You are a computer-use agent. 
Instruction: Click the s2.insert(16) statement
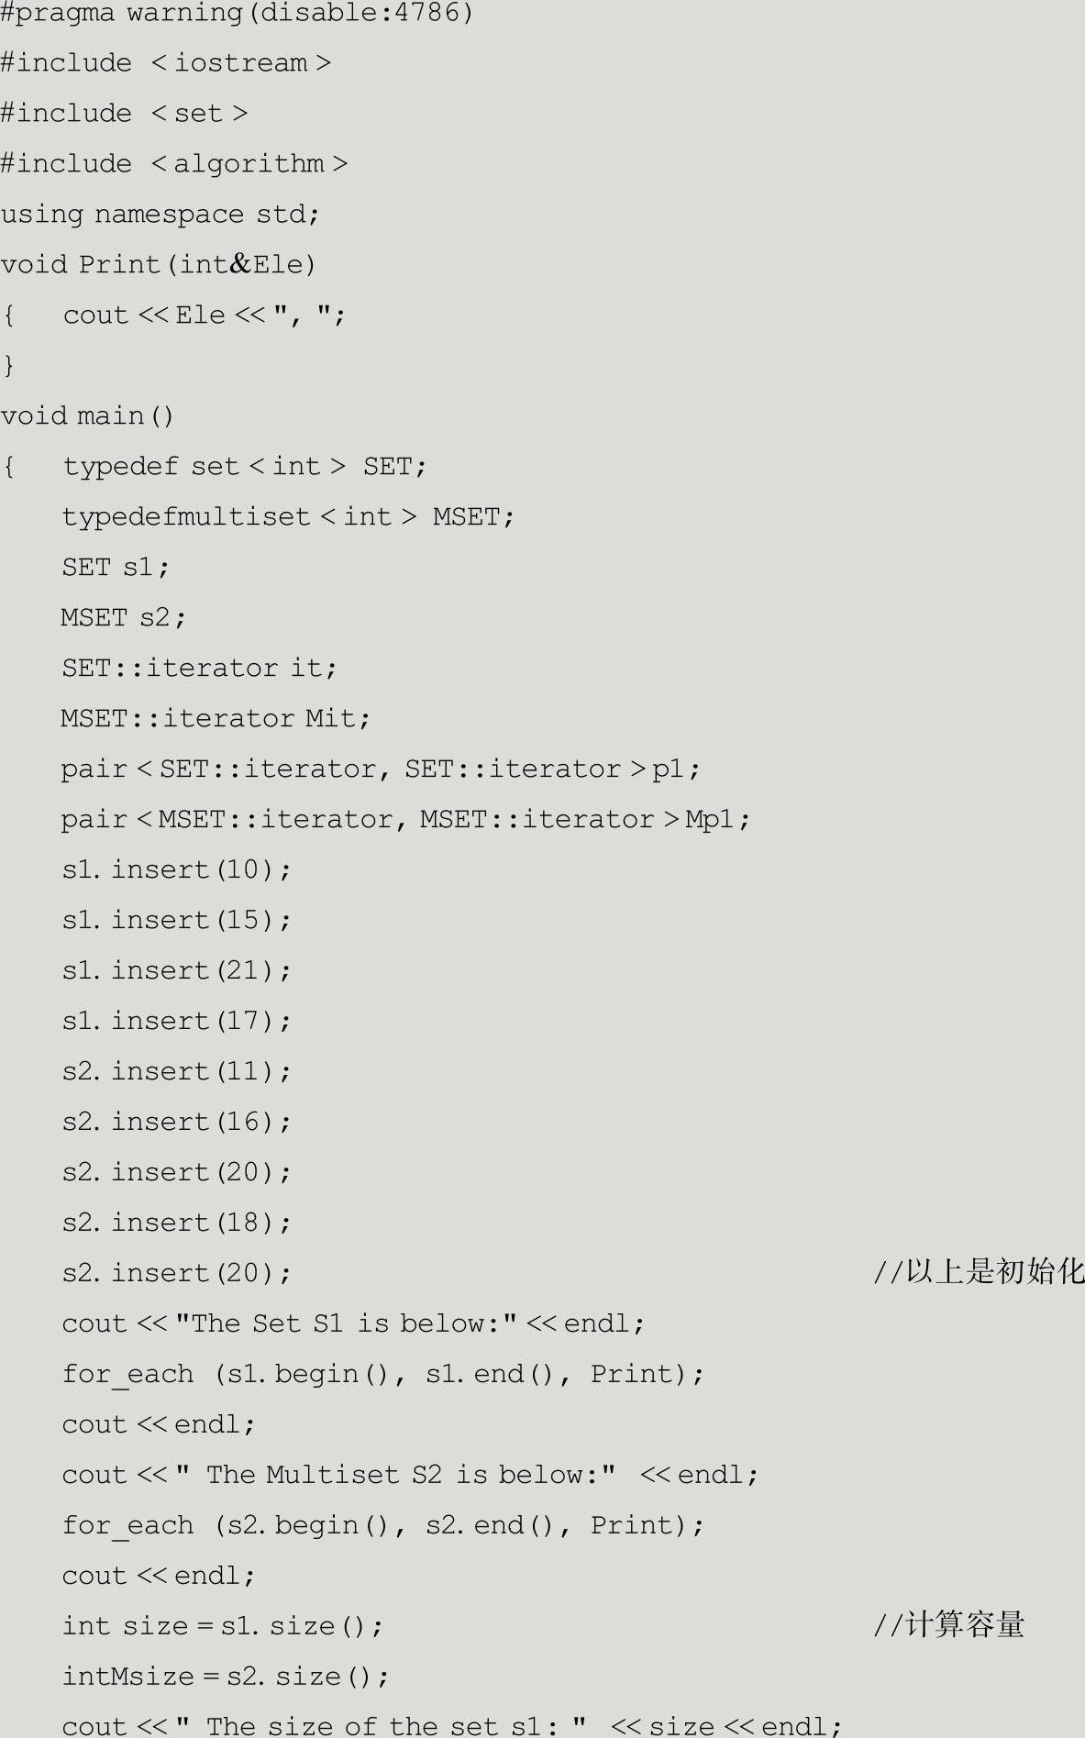[x=177, y=1122]
